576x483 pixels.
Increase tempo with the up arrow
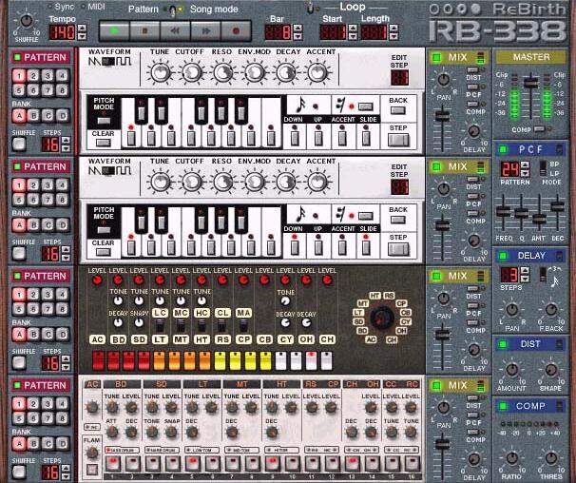(x=82, y=29)
